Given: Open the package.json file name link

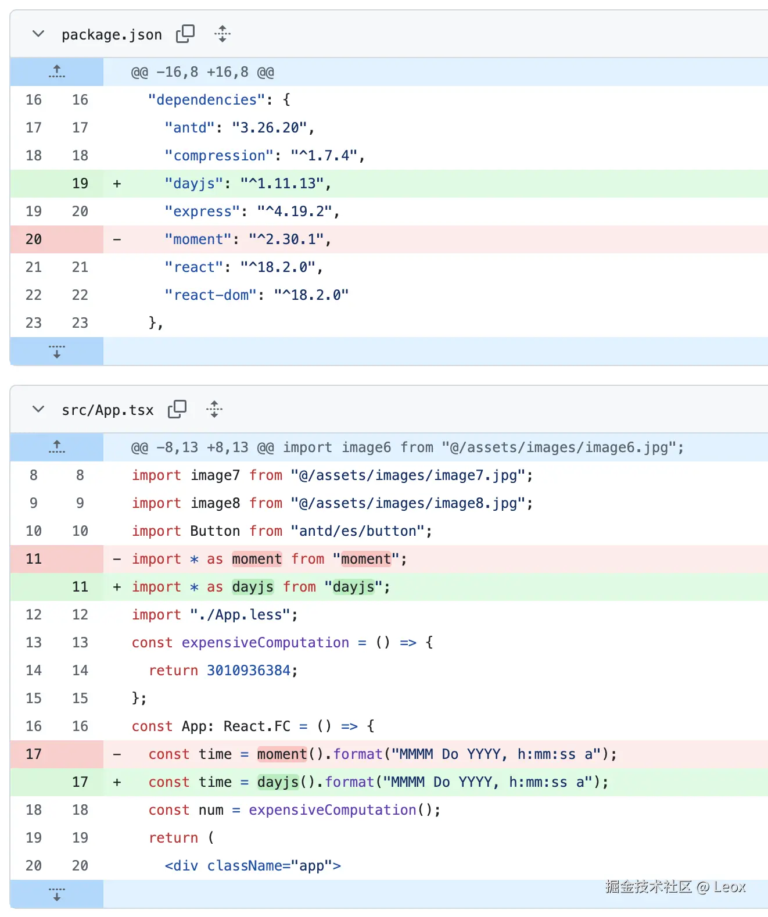Looking at the screenshot, I should point(112,35).
